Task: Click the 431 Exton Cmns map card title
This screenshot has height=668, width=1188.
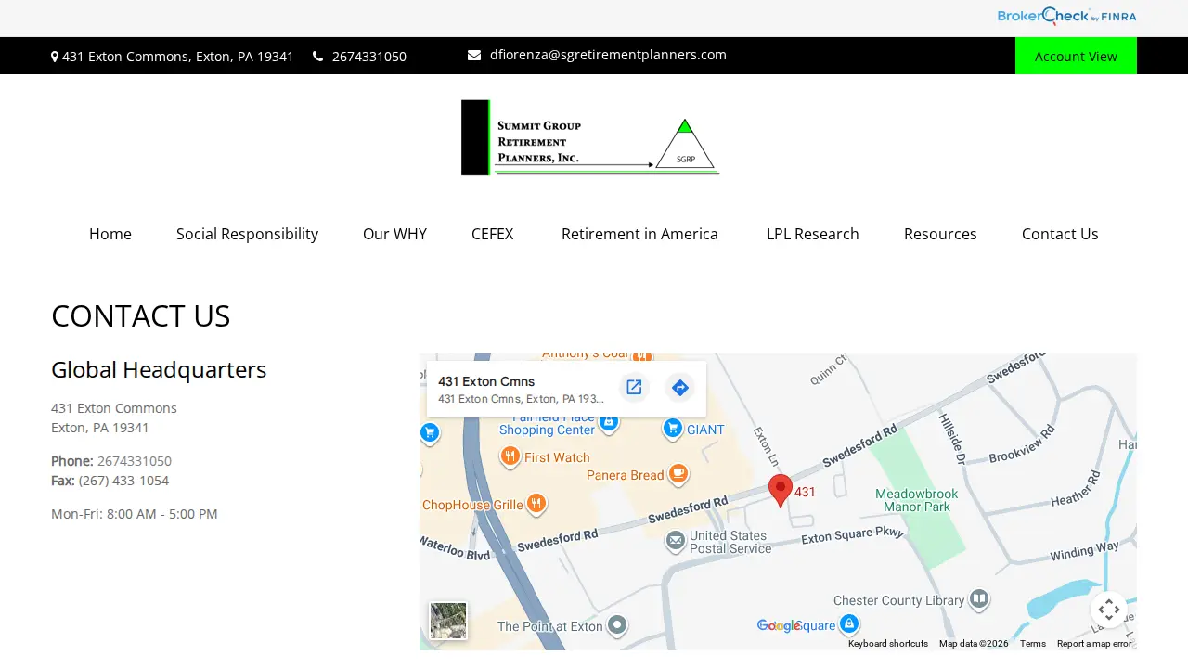Action: (486, 381)
